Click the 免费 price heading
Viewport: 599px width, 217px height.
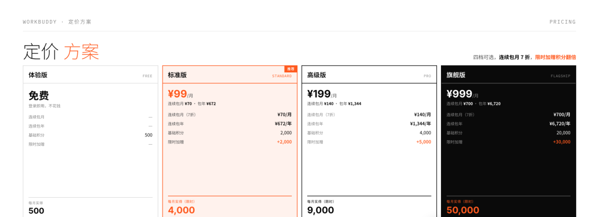pyautogui.click(x=39, y=96)
